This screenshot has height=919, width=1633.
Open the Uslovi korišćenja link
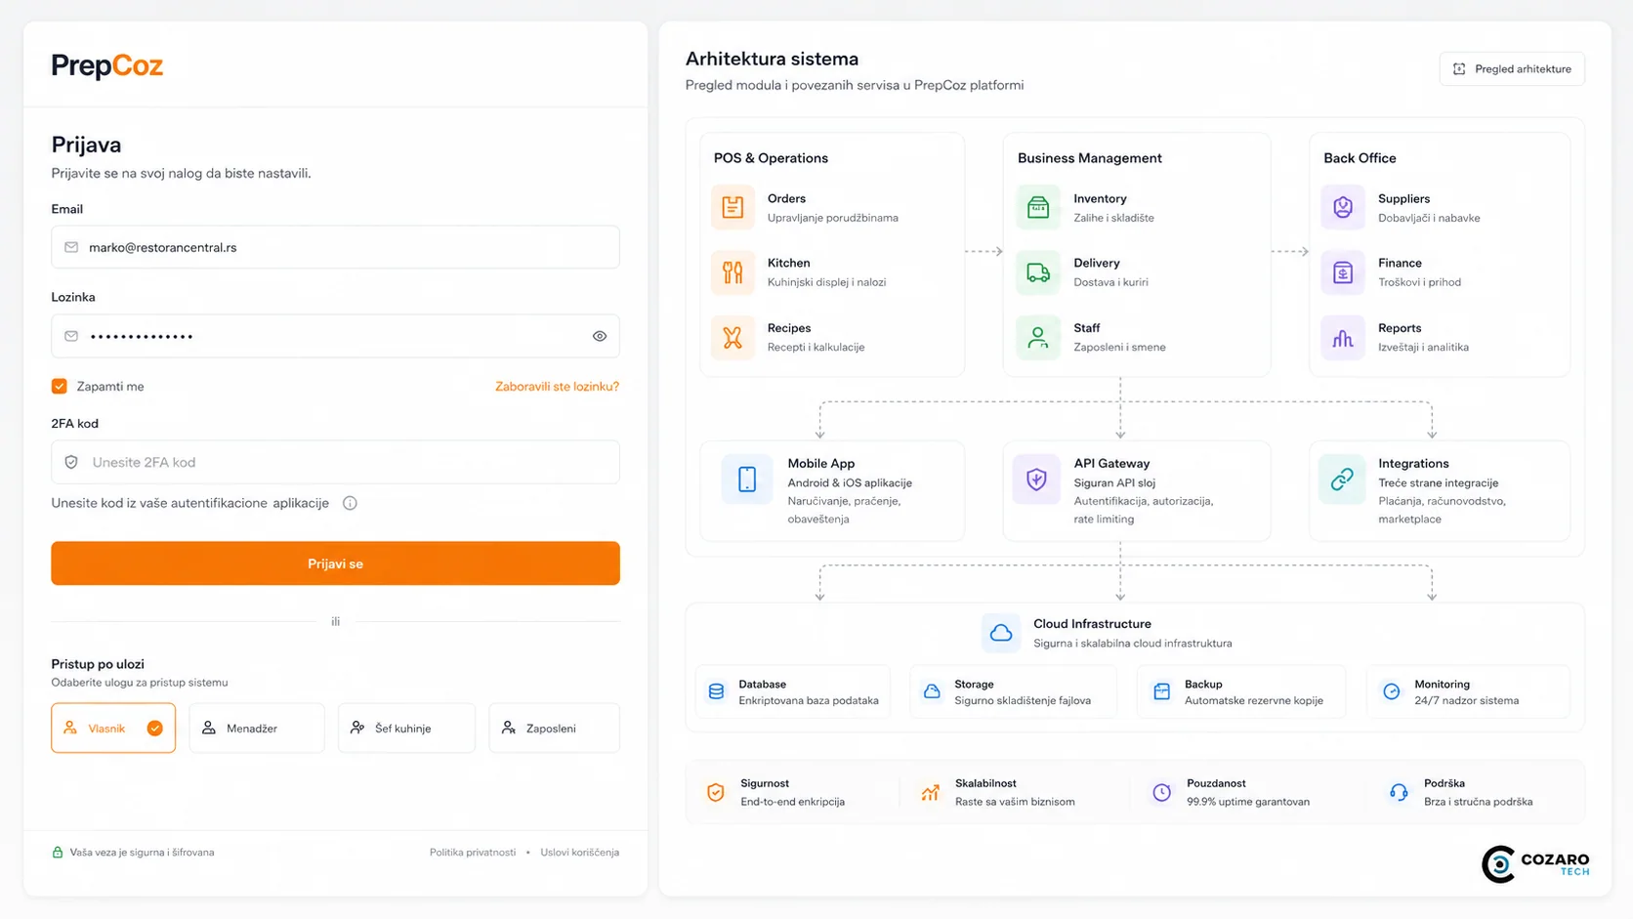click(x=580, y=852)
